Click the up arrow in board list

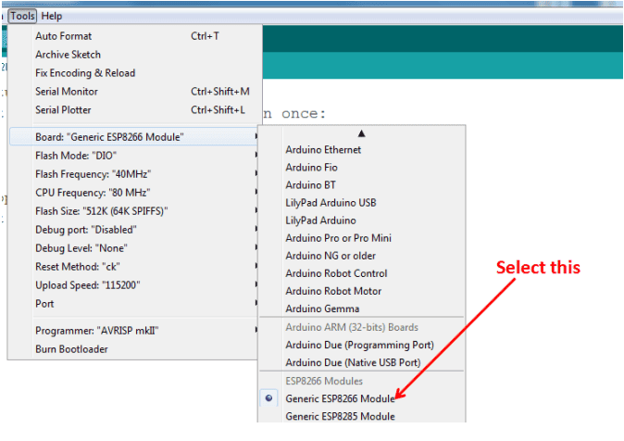(x=361, y=133)
